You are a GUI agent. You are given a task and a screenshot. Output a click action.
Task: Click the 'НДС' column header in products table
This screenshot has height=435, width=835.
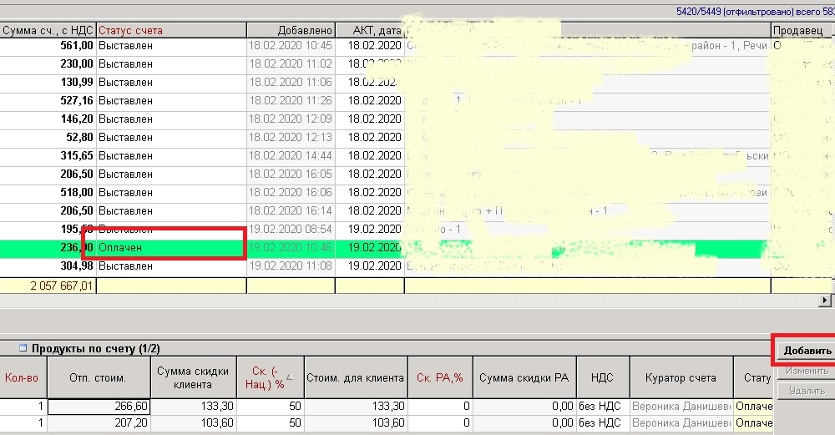(x=601, y=378)
